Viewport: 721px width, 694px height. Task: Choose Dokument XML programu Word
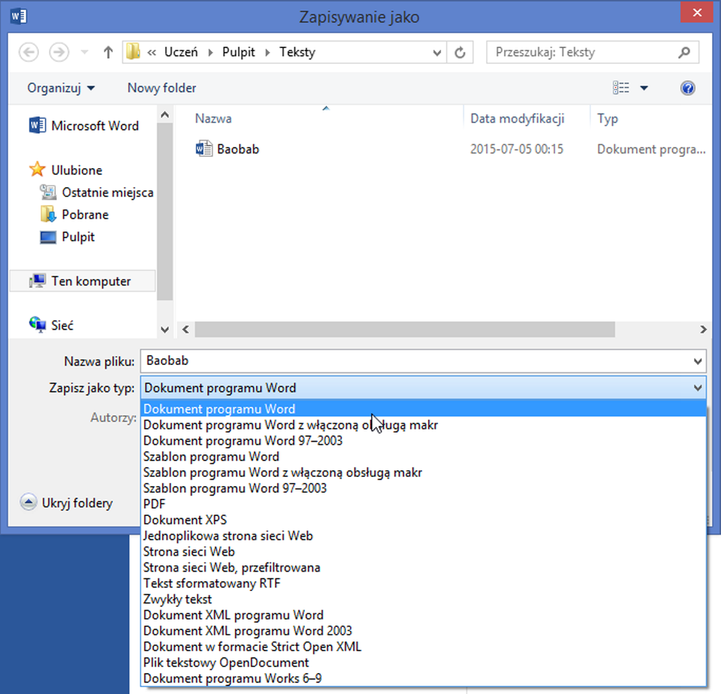[423, 615]
